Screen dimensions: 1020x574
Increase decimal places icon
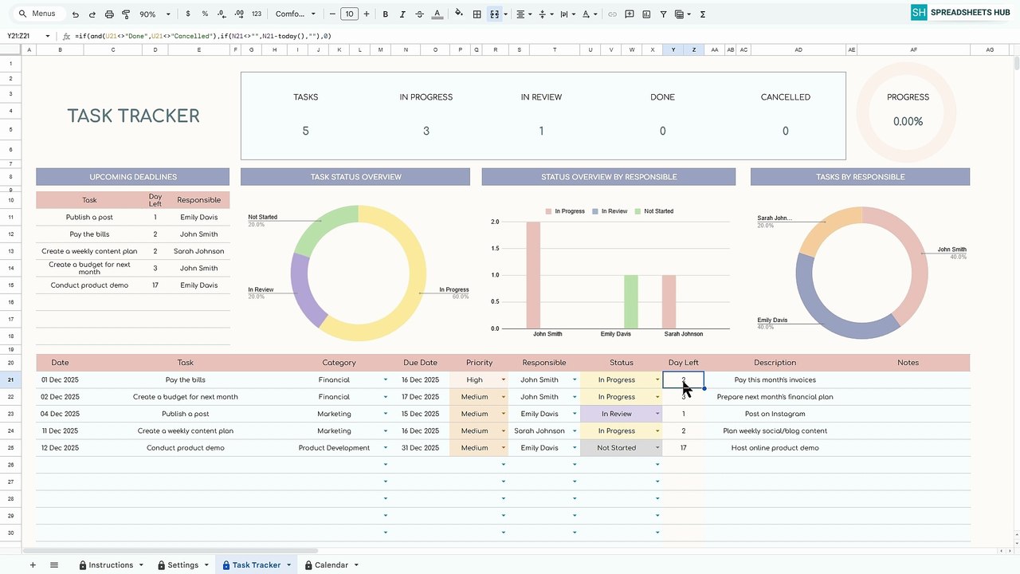click(x=238, y=14)
